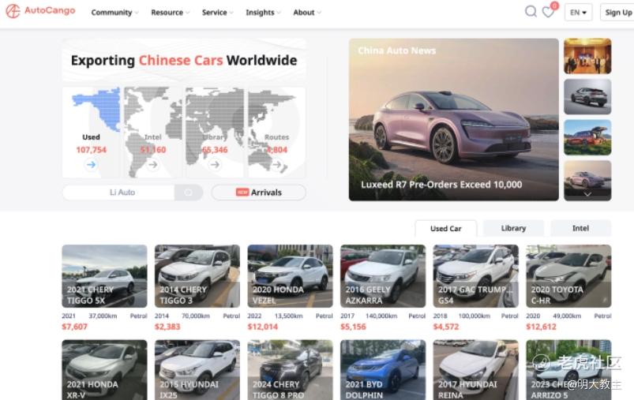Click the $4,572 price
Image resolution: width=634 pixels, height=400 pixels.
(x=446, y=327)
